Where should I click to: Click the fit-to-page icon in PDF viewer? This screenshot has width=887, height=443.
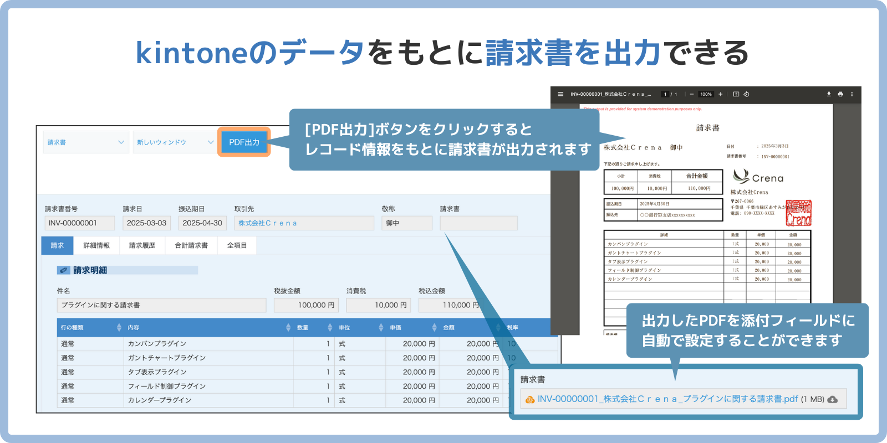click(x=736, y=94)
